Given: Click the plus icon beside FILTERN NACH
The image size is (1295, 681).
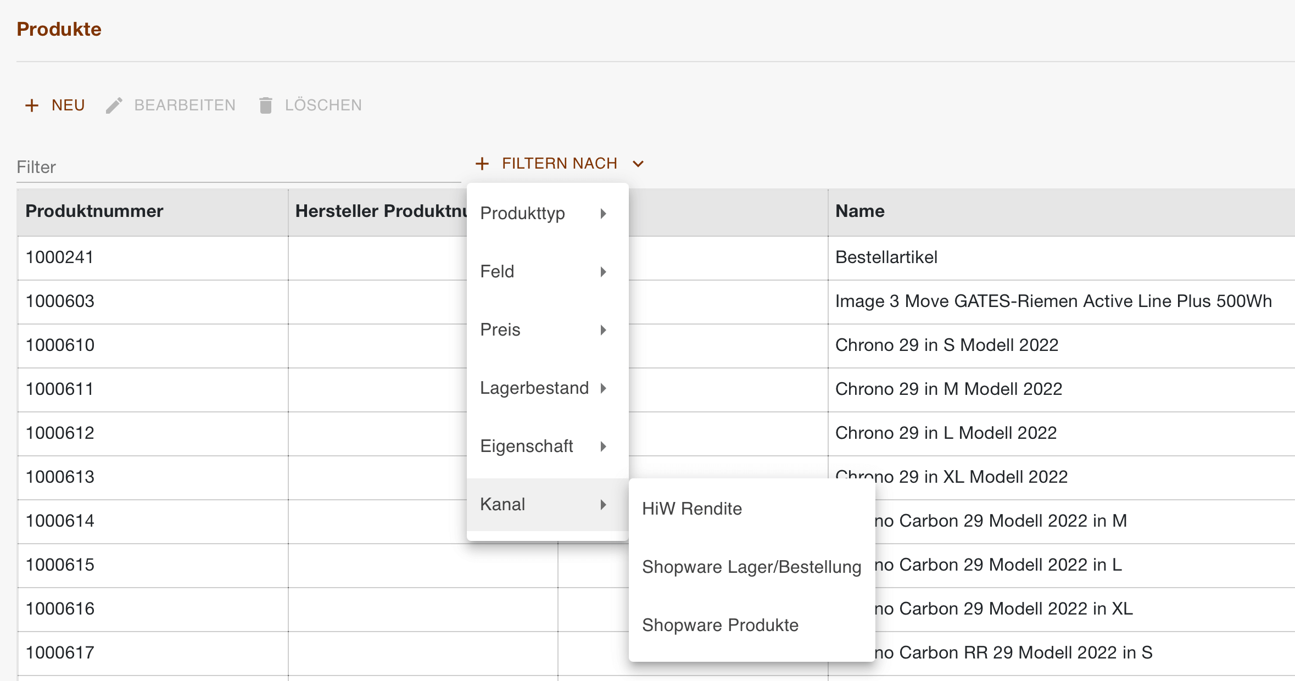Looking at the screenshot, I should [482, 163].
